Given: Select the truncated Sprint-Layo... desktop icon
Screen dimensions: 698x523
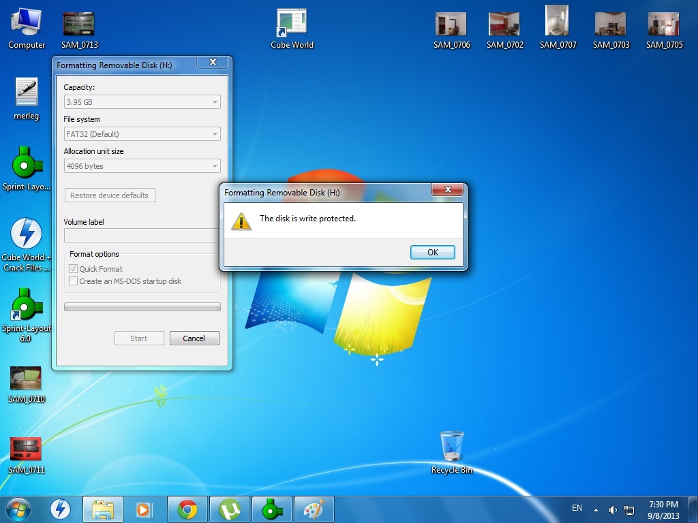Looking at the screenshot, I should coord(27,169).
